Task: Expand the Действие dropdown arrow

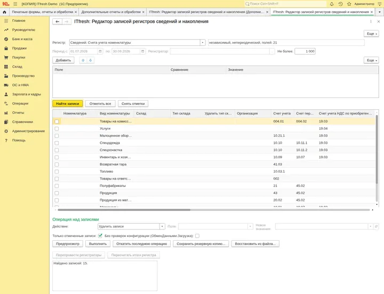Action: click(x=162, y=226)
